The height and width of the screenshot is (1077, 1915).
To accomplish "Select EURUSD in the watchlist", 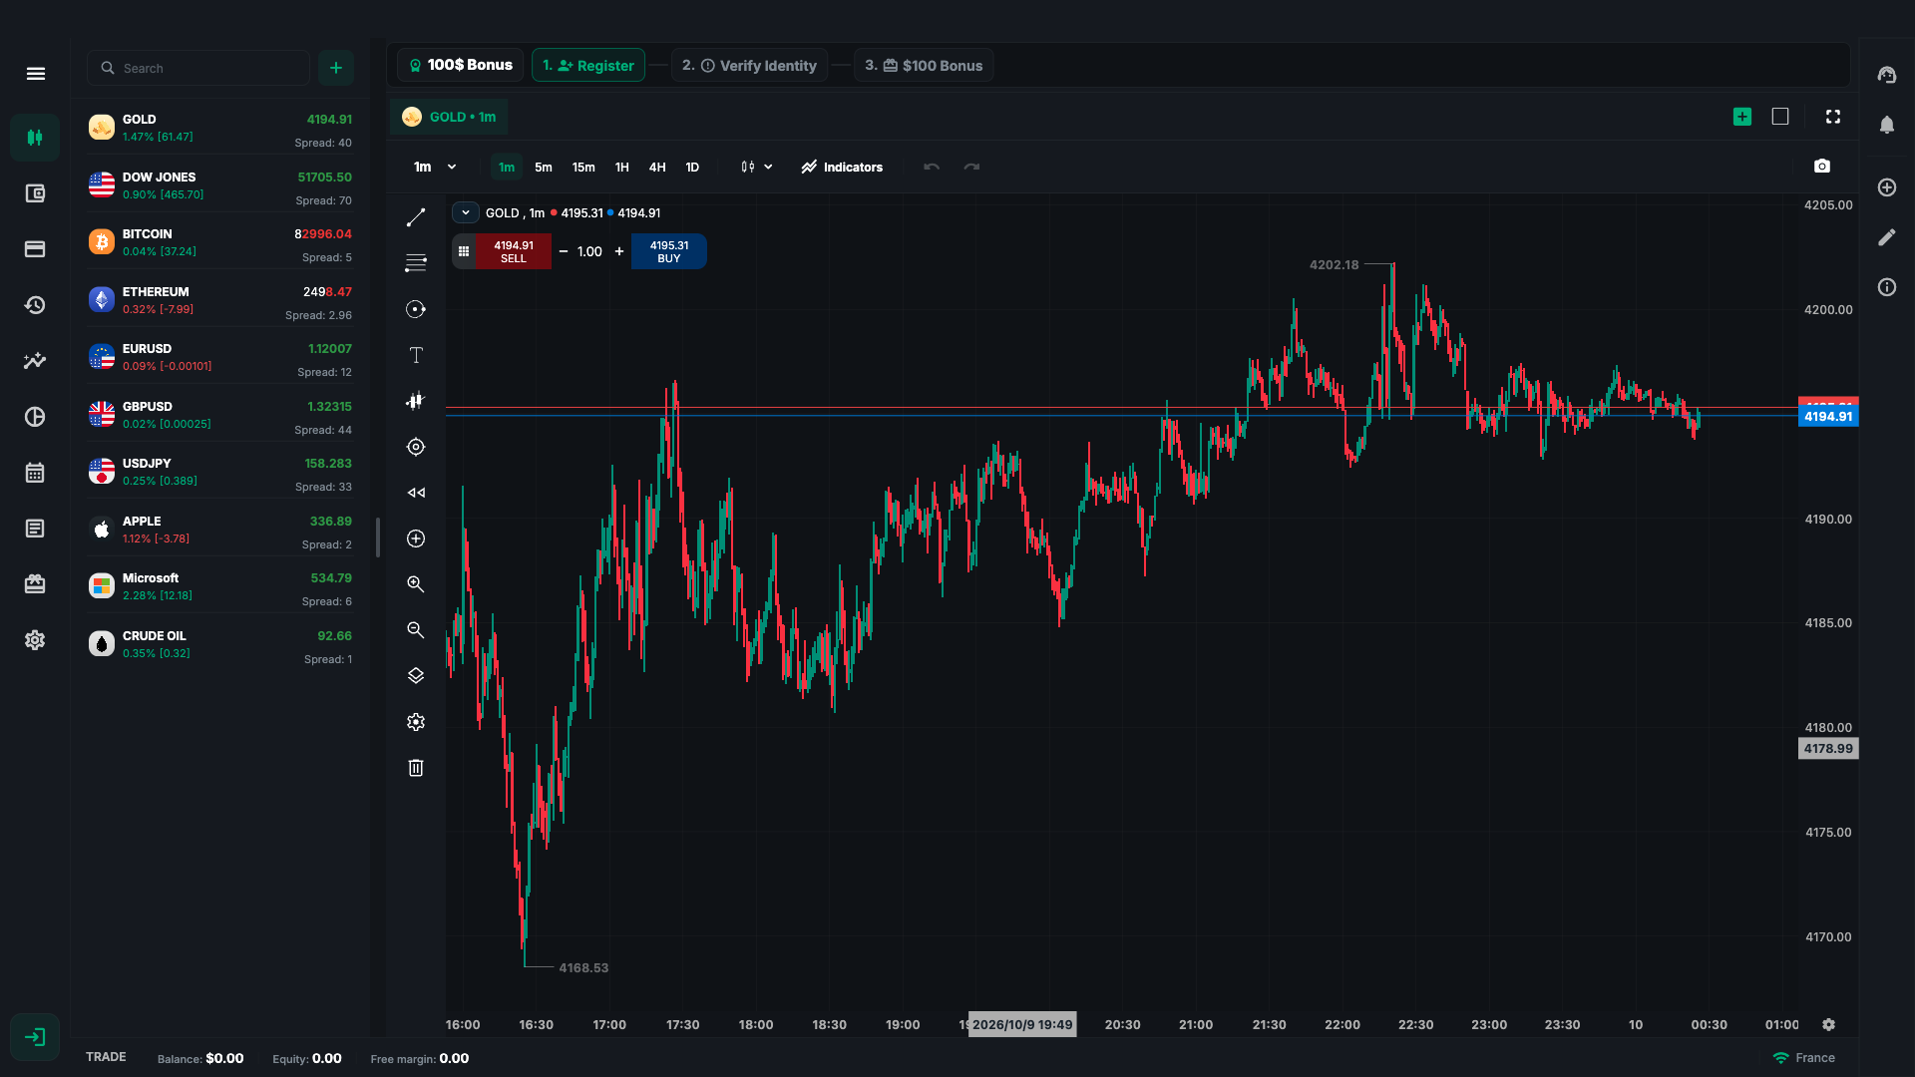I will click(x=220, y=357).
